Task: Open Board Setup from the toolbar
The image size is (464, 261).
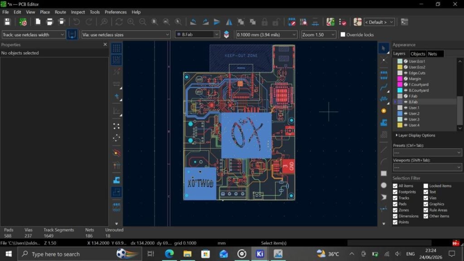Action: click(23, 22)
